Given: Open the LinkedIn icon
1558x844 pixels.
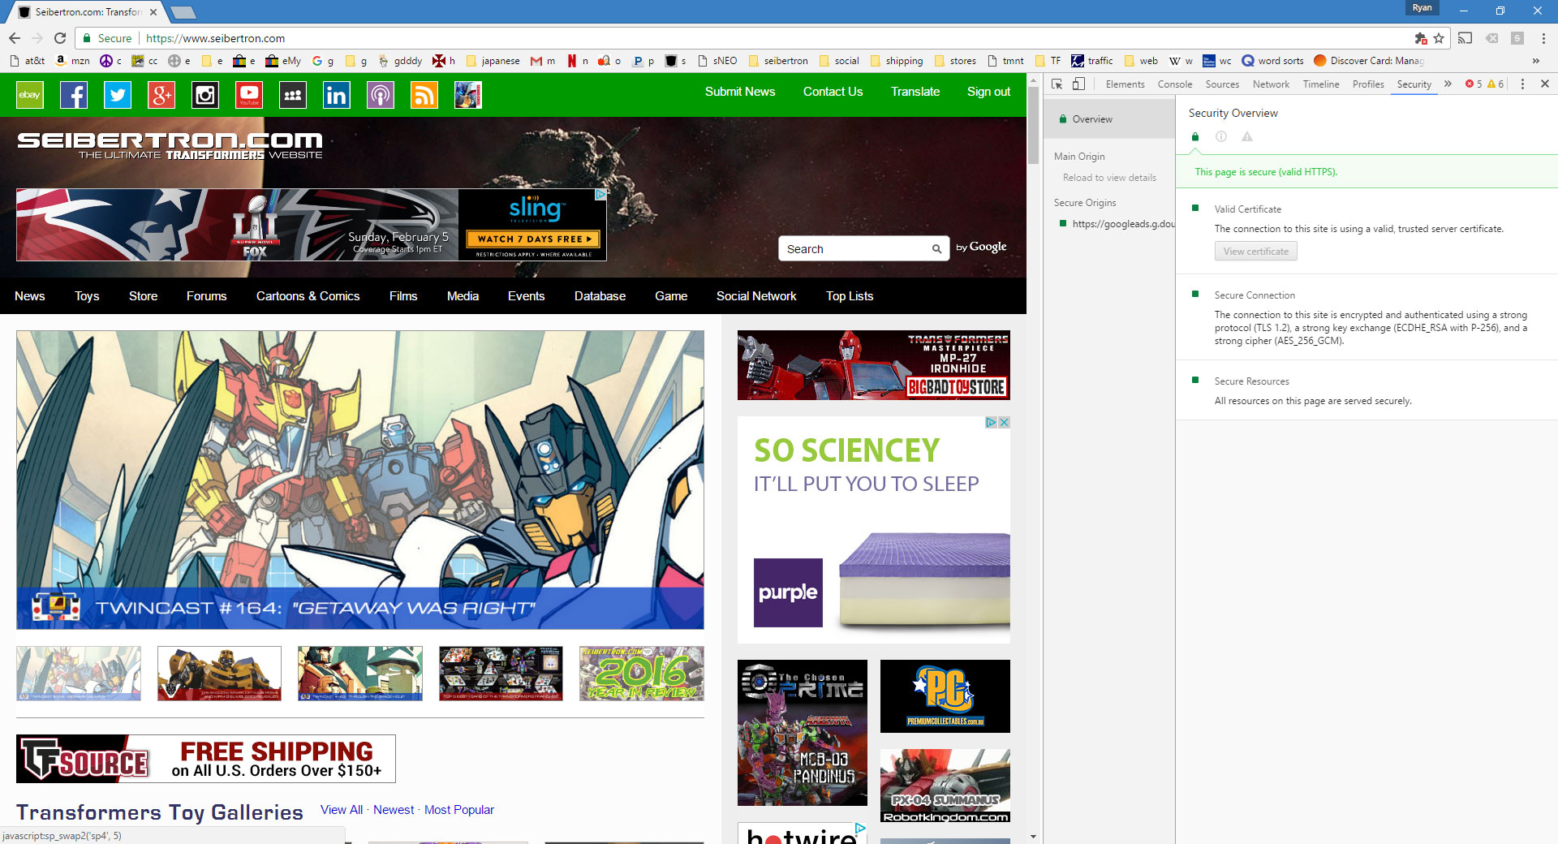Looking at the screenshot, I should pyautogui.click(x=336, y=96).
